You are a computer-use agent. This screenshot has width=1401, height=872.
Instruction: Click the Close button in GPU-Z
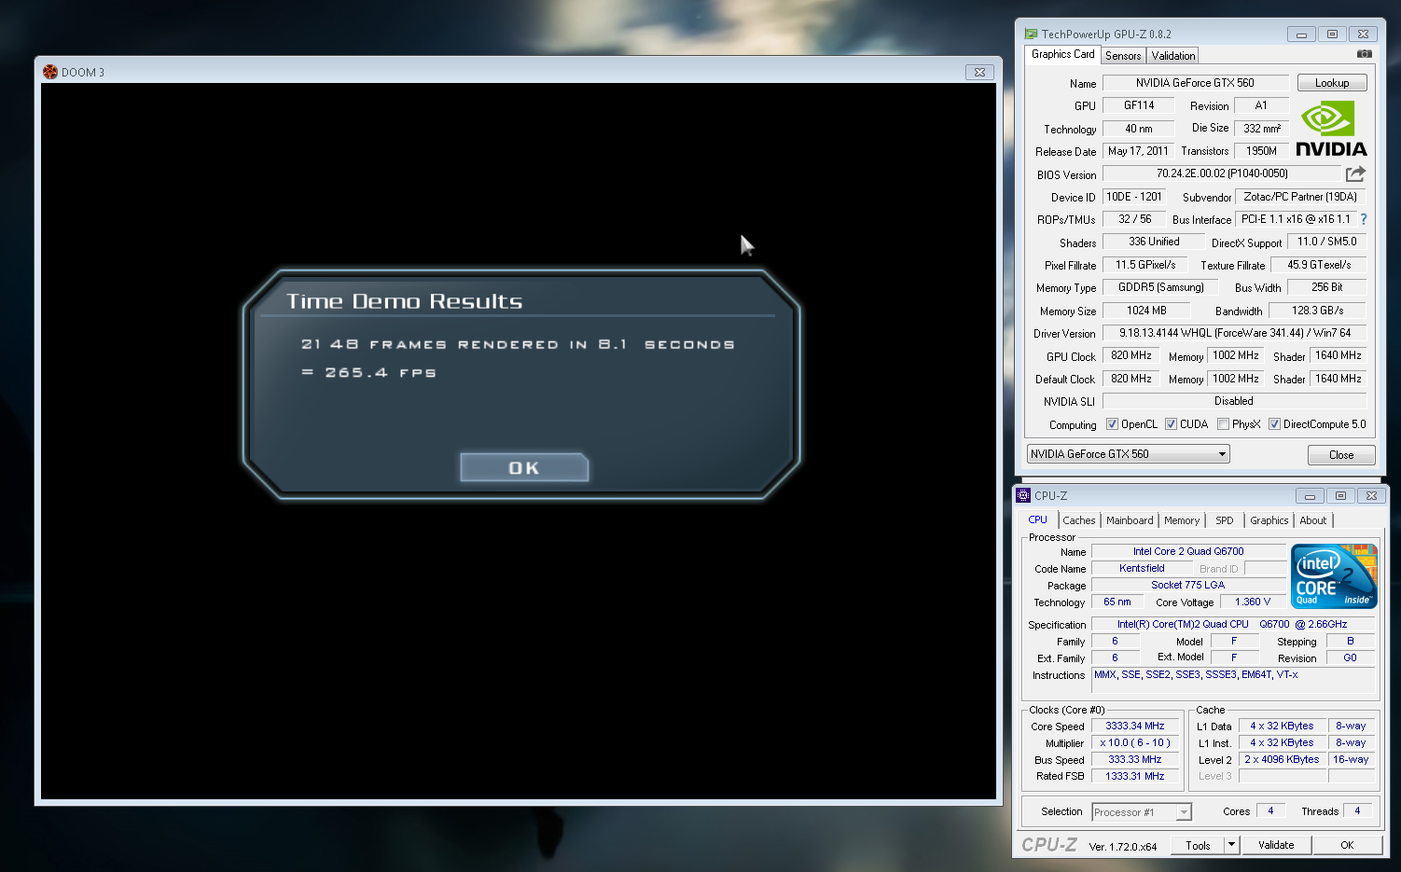pos(1341,455)
